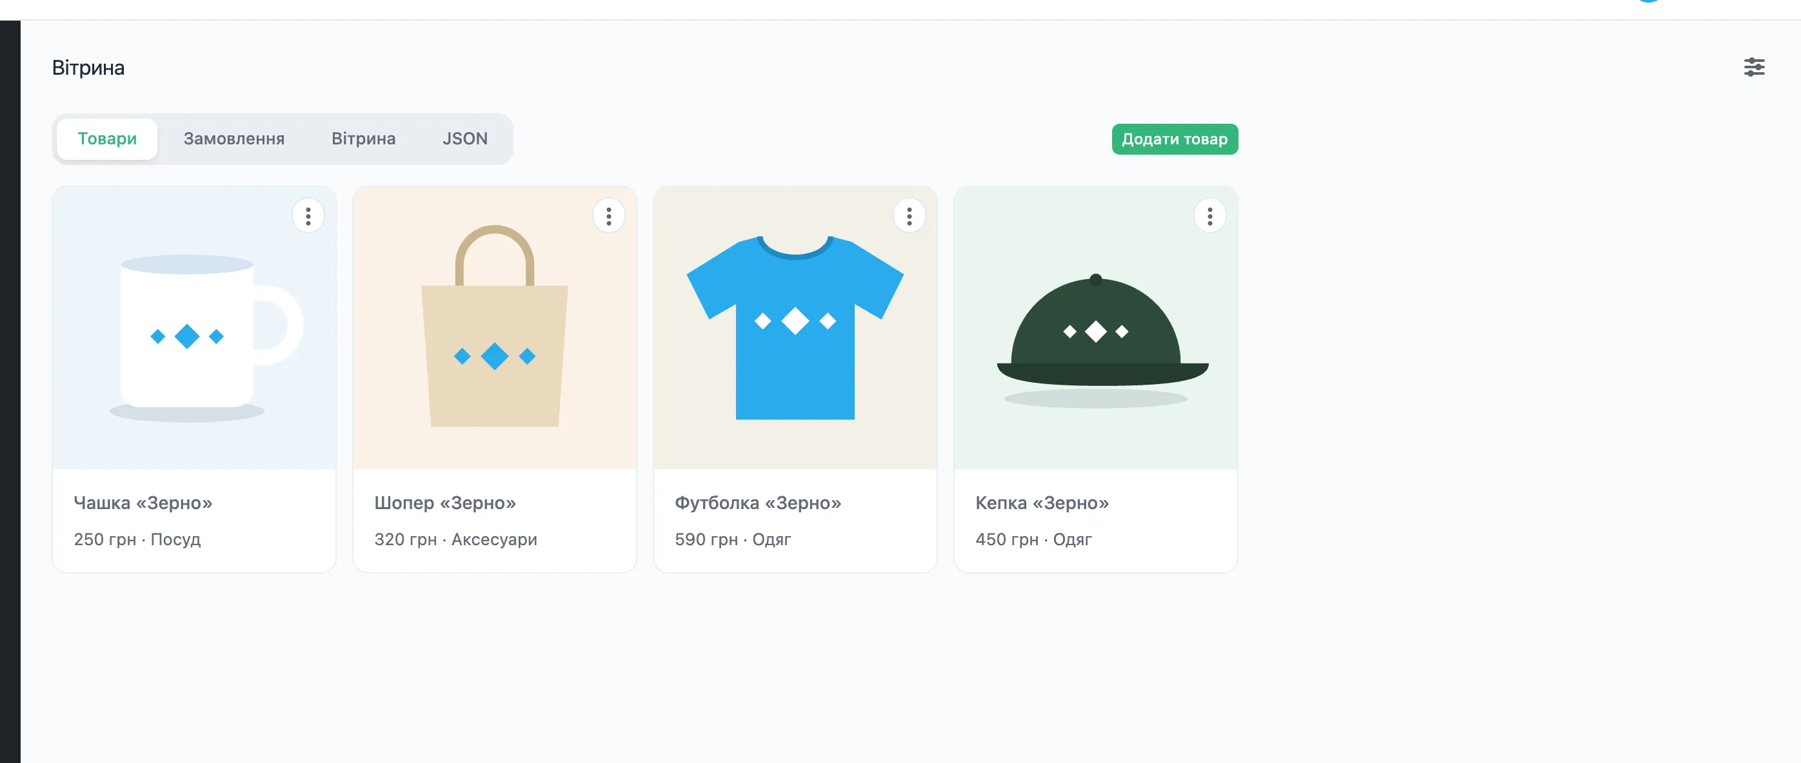Open the three-dot menu on Футболка card
The height and width of the screenshot is (763, 1801).
pos(910,217)
